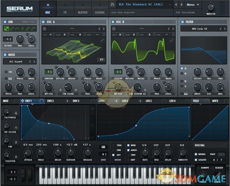Open OSC A wavetable edit pencil
The image size is (230, 186).
[x=102, y=40]
